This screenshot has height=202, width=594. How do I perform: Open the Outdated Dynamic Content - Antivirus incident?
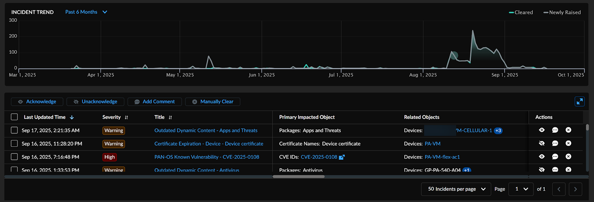click(197, 170)
